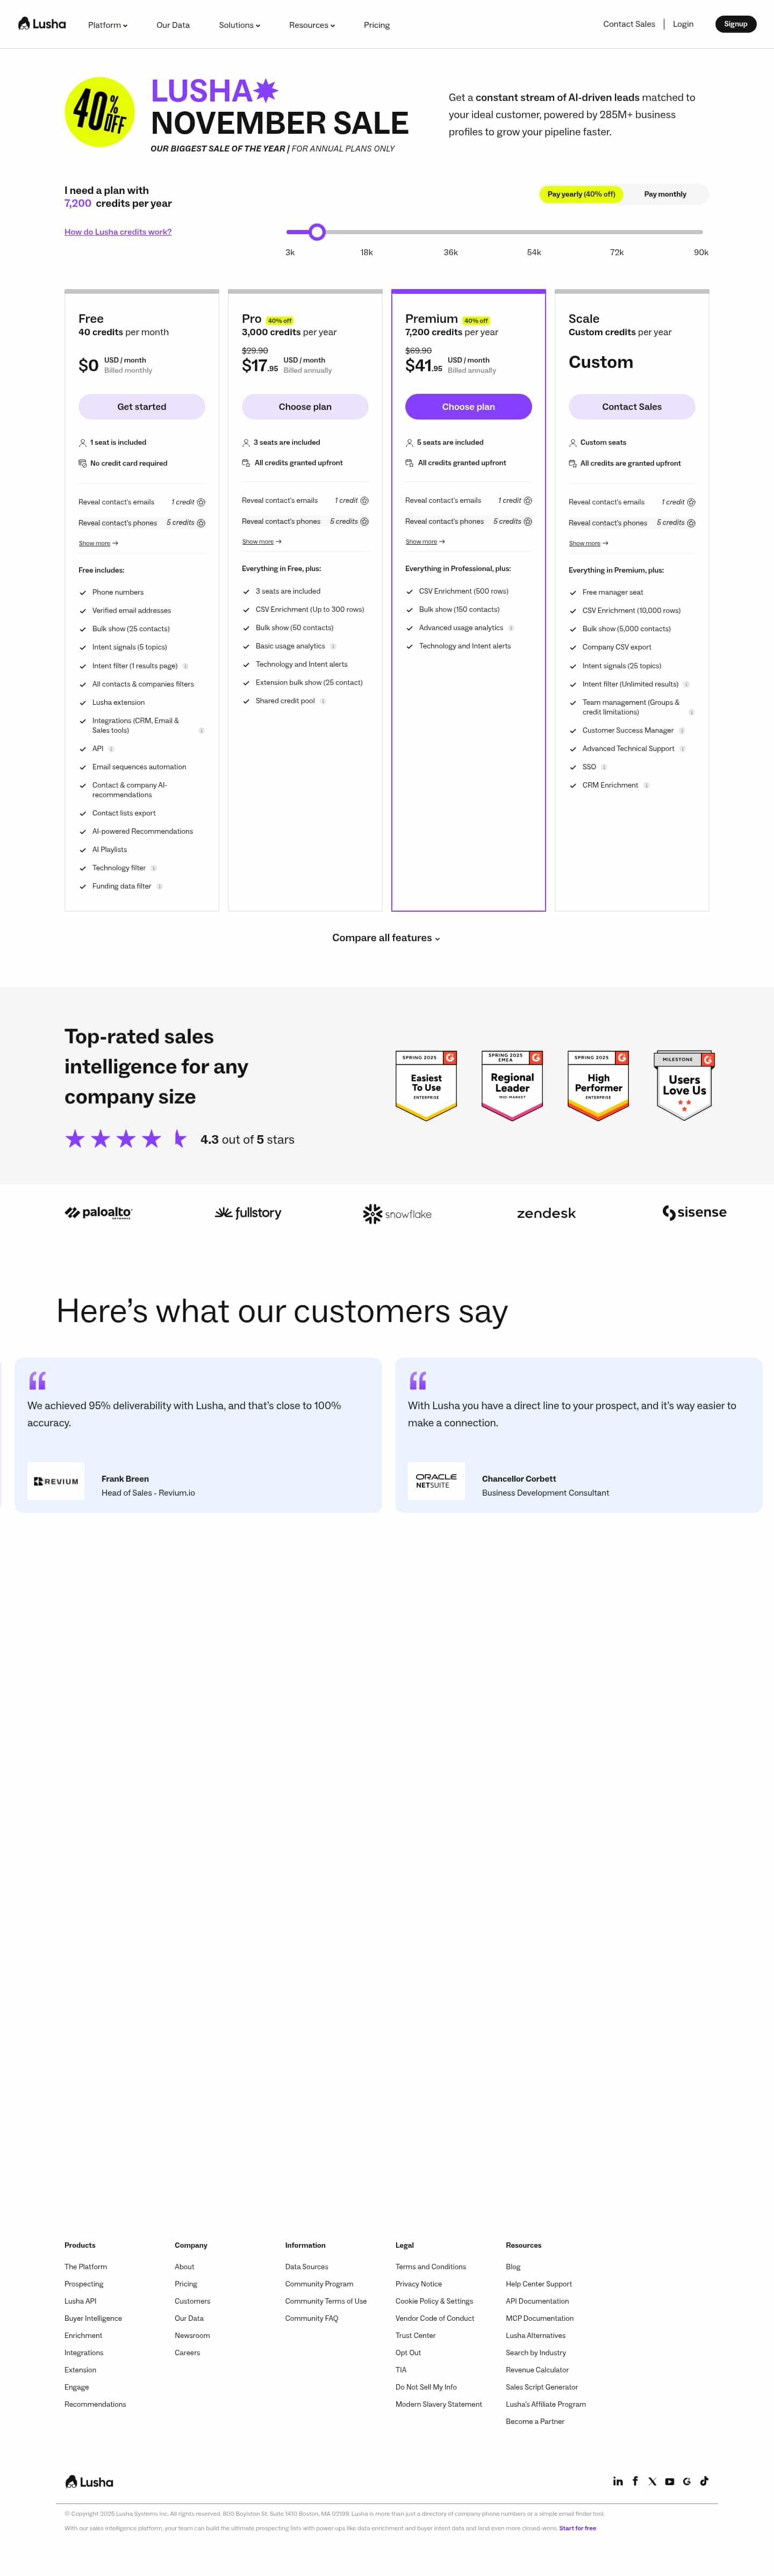
Task: Visit Lusha's YouTube channel icon
Action: coord(670,2481)
